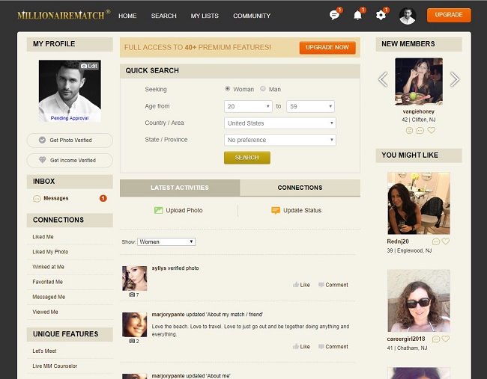This screenshot has height=379, width=487.
Task: Go to HOME in top navigation
Action: tap(127, 16)
